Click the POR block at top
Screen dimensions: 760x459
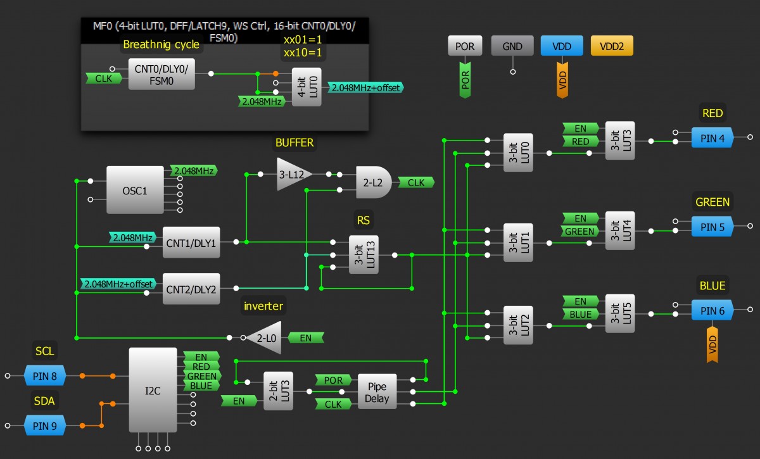(465, 46)
